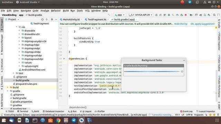Click the UTF-8 encoding status entry
221x124 pixels.
point(189,115)
